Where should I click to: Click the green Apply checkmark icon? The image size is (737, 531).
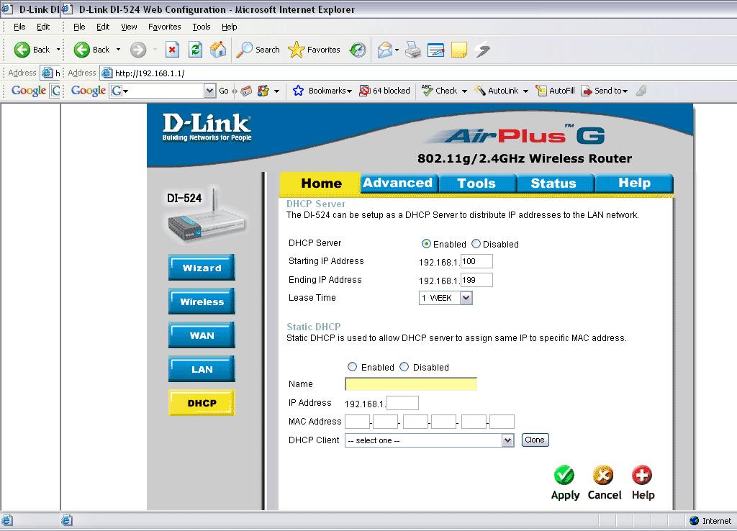(564, 475)
